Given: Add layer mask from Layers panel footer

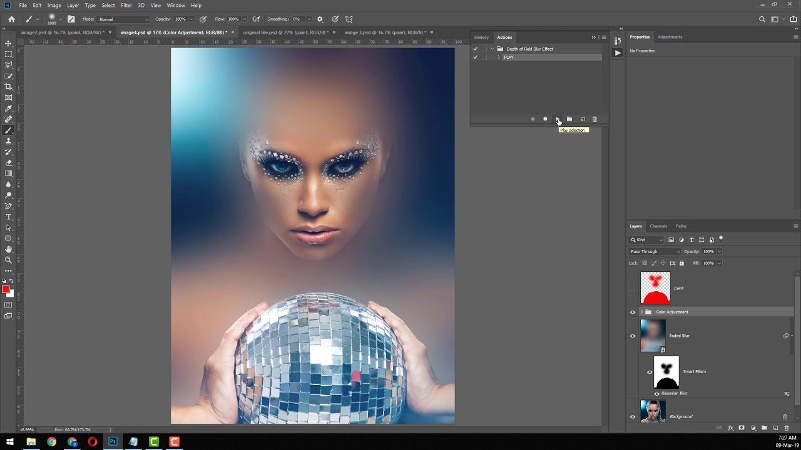Looking at the screenshot, I should (742, 428).
